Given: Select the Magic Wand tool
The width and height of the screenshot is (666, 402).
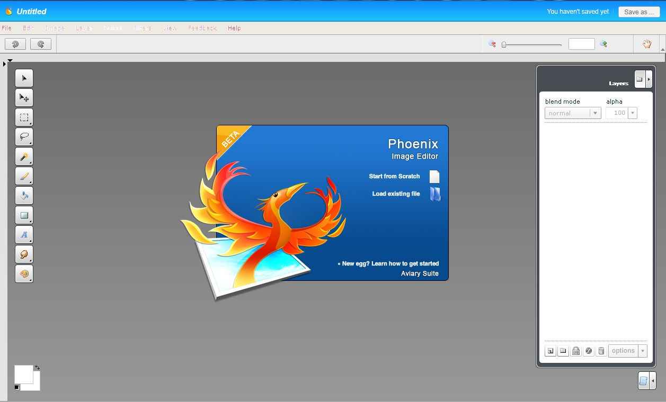Looking at the screenshot, I should click(x=24, y=157).
